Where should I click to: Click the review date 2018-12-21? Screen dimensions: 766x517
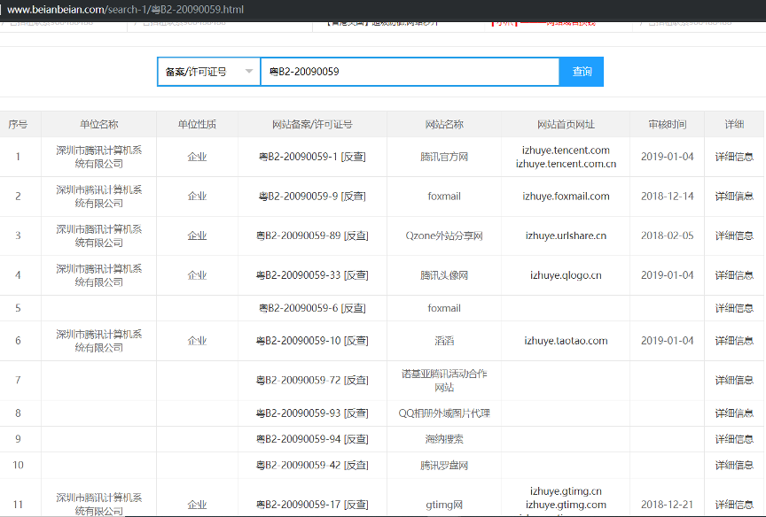tap(668, 505)
